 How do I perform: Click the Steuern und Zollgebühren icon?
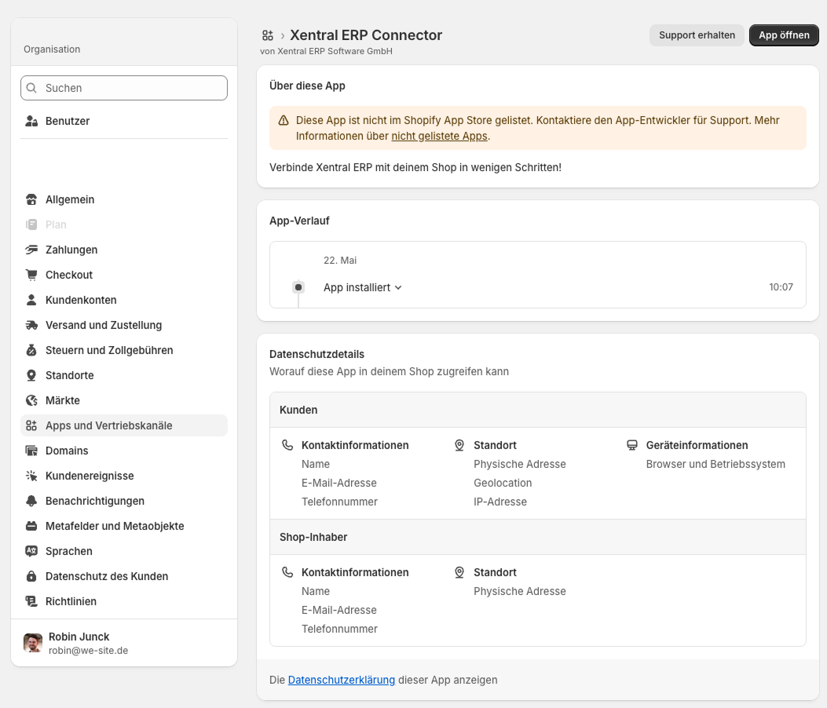tap(31, 351)
